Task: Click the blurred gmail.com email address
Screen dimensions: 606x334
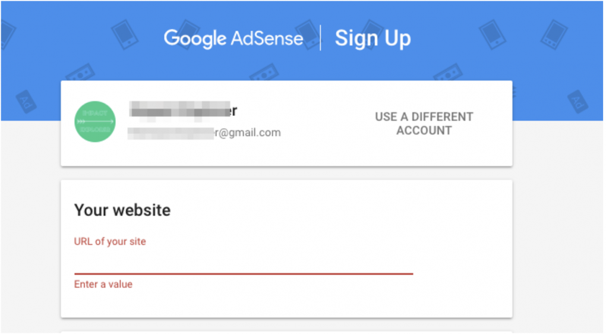Action: (204, 133)
